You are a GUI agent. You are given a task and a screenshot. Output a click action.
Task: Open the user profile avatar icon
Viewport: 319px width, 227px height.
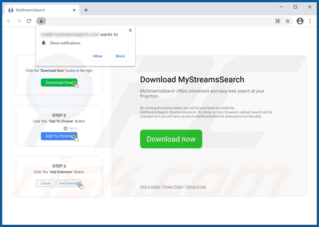tap(300, 21)
